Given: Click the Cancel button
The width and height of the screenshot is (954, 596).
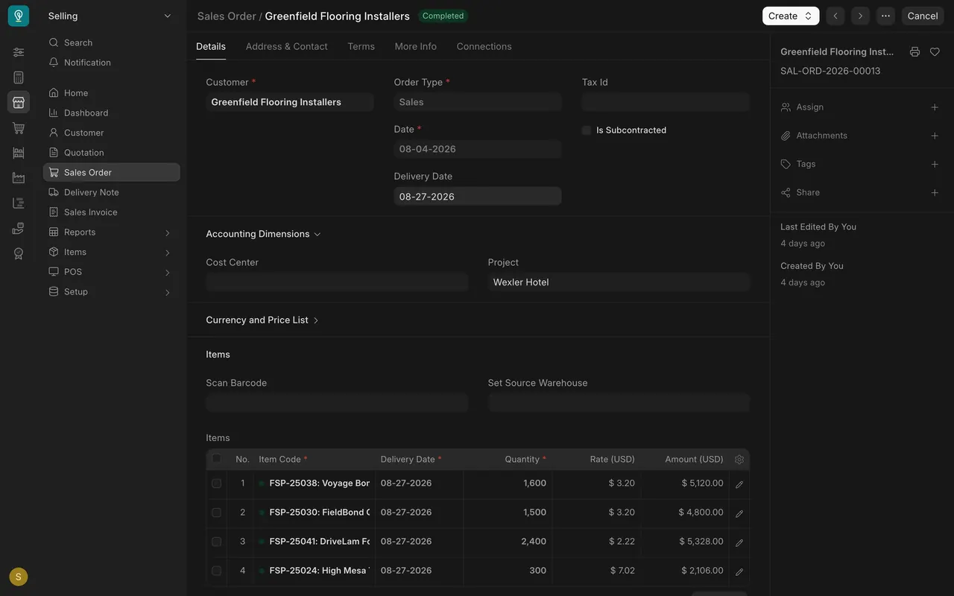Looking at the screenshot, I should tap(923, 16).
